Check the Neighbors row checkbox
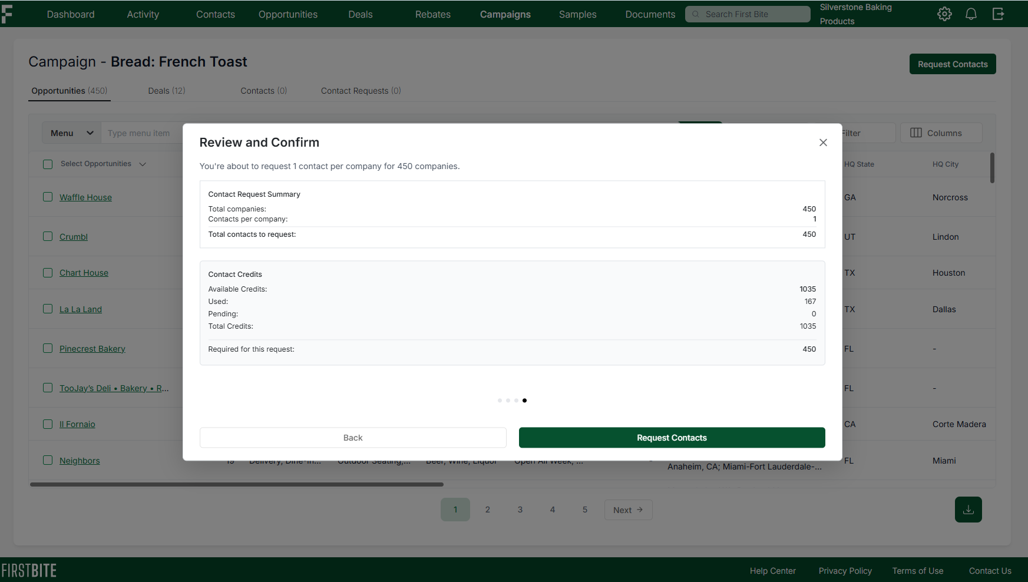 (x=48, y=460)
